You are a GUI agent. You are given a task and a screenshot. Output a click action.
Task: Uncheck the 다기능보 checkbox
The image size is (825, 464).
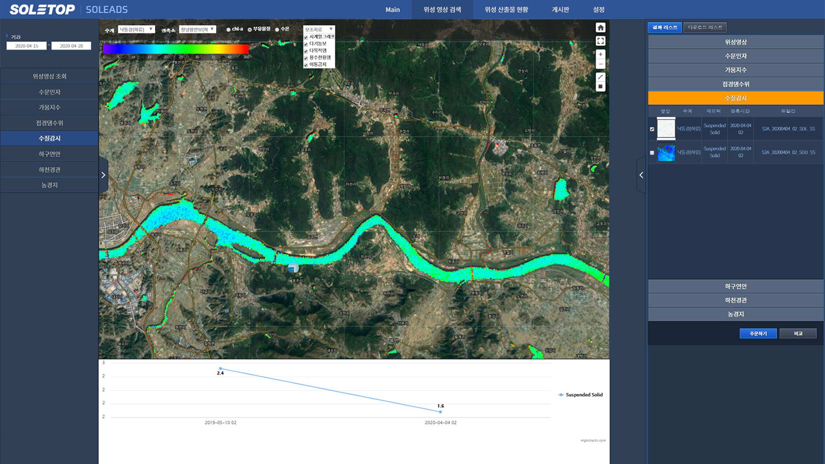click(306, 44)
